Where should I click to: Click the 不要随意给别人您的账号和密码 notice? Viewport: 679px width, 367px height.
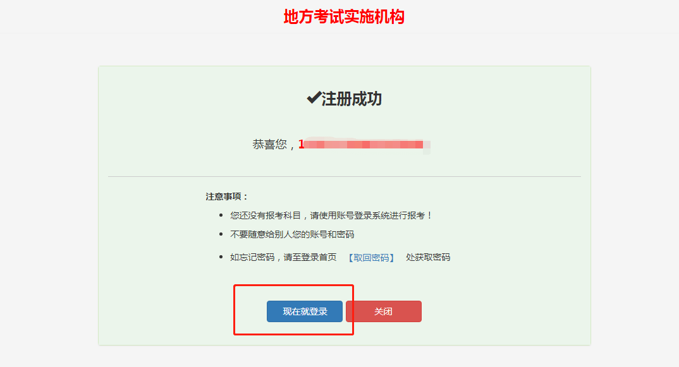292,234
